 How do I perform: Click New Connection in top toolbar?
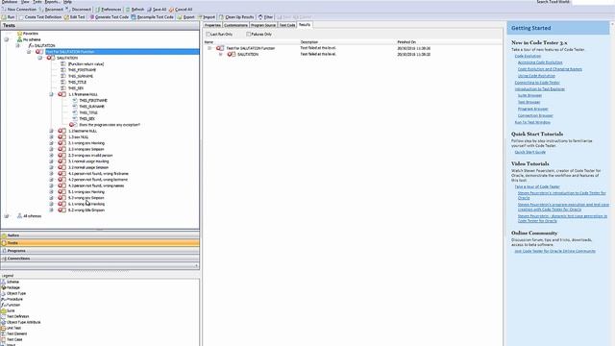tap(19, 9)
